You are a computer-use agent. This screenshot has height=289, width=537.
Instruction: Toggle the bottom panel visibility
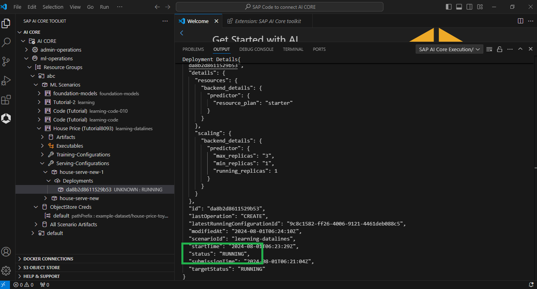pos(459,7)
